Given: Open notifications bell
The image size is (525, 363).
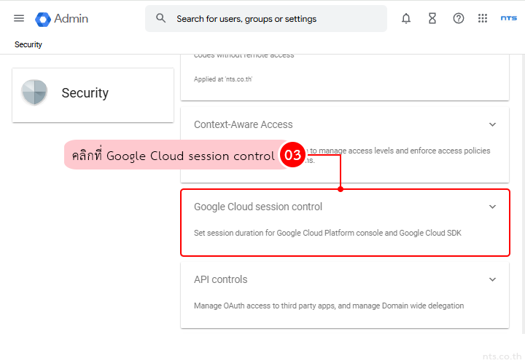Looking at the screenshot, I should point(406,18).
